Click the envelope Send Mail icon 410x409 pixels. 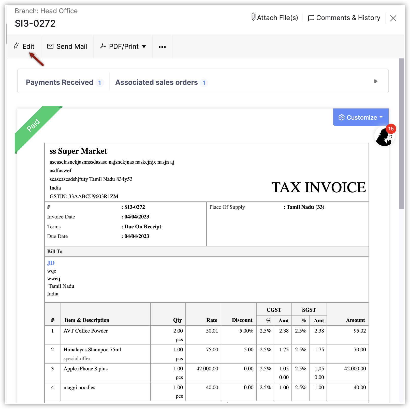coord(50,46)
